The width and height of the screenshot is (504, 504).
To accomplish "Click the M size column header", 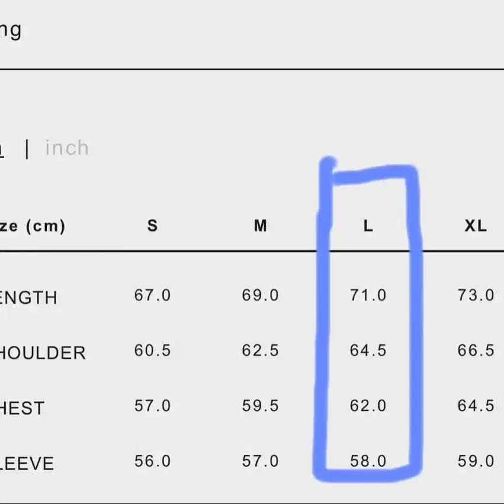I will coord(261,226).
